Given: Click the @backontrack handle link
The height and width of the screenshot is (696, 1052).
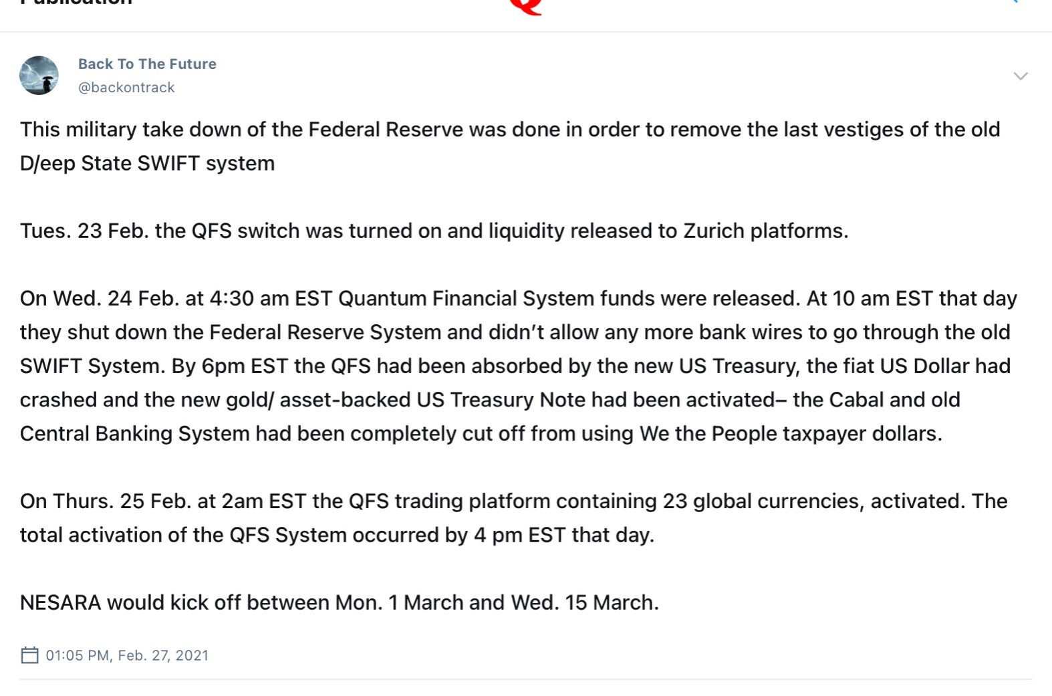Looking at the screenshot, I should coord(126,88).
